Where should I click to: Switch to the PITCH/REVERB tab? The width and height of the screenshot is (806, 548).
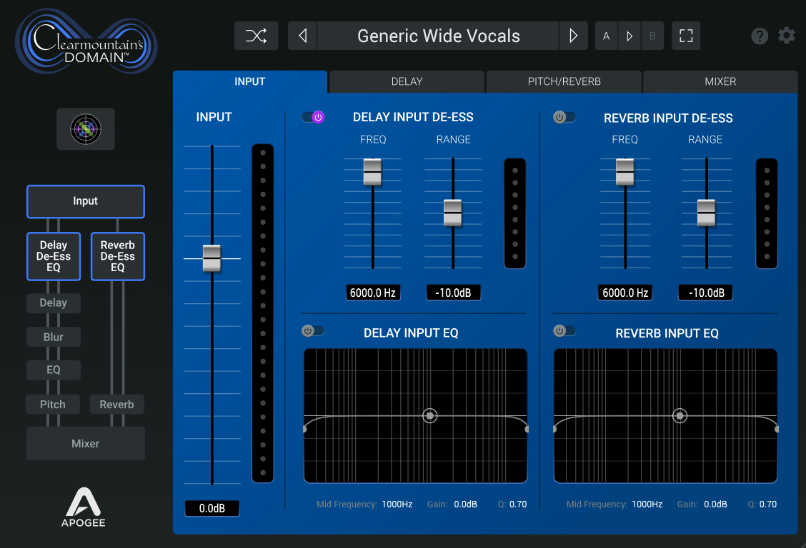tap(564, 81)
